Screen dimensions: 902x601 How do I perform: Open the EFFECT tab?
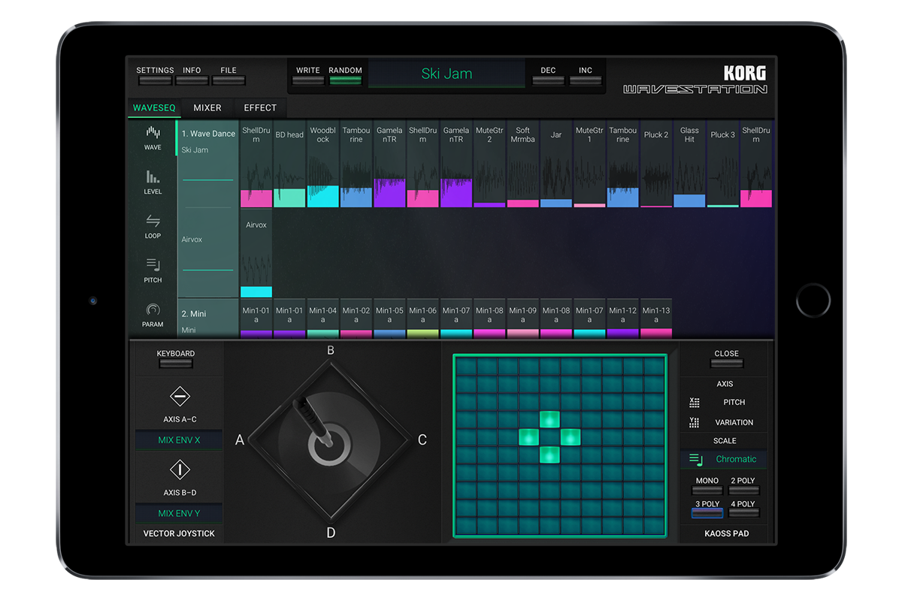(259, 107)
